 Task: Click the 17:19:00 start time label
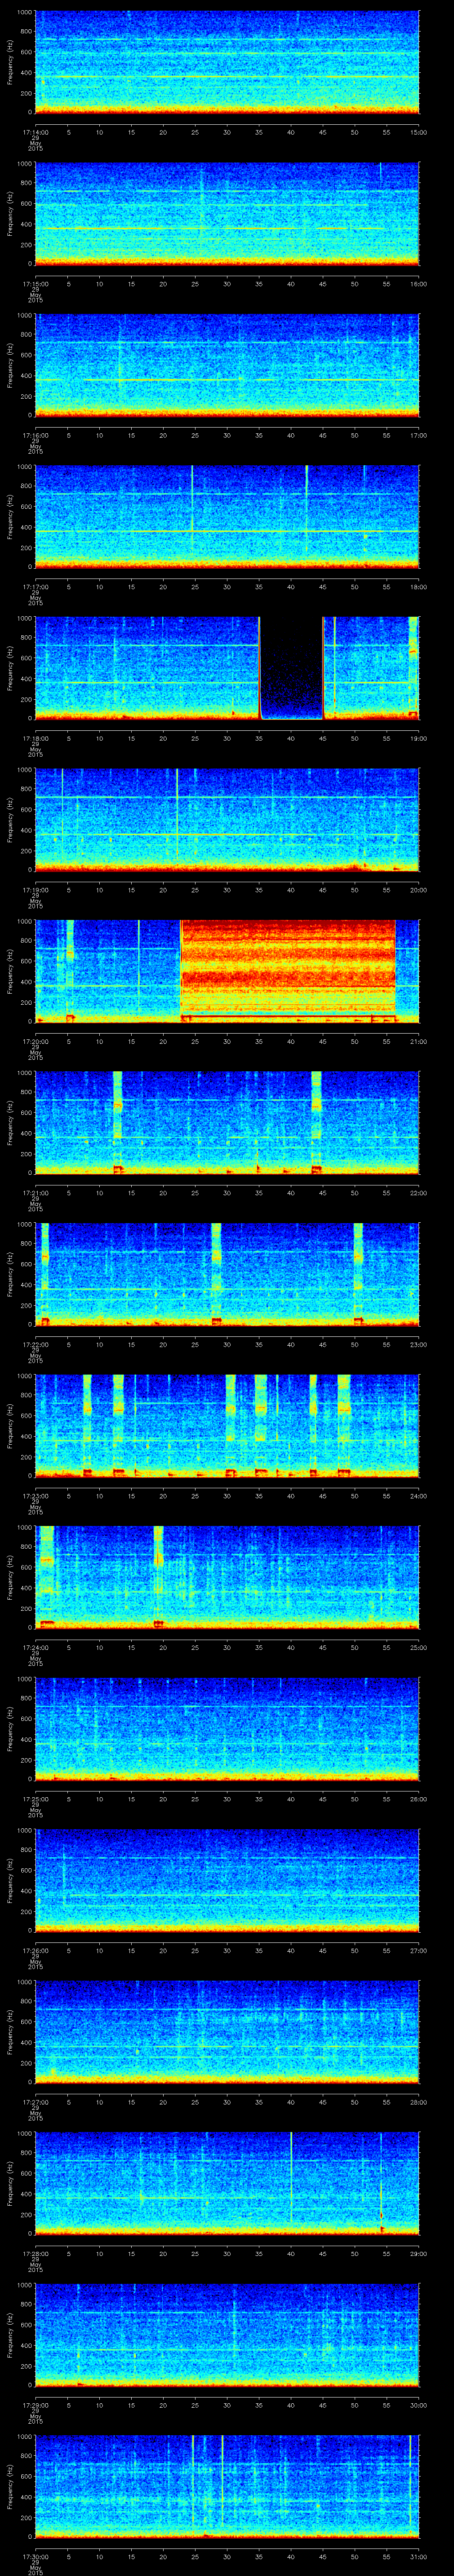coord(35,890)
